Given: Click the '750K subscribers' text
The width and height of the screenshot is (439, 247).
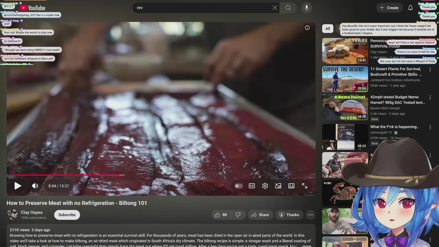Looking at the screenshot, I should (34, 218).
